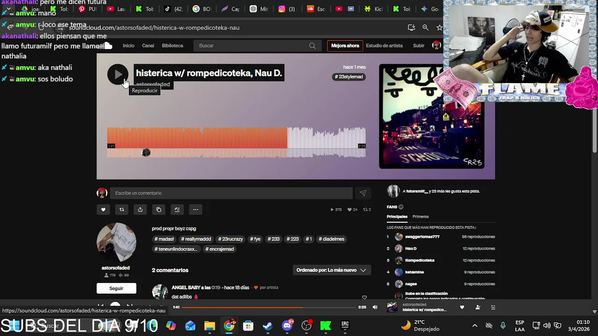
Task: Open ANGEL BABY commenter profile
Action: (x=186, y=287)
